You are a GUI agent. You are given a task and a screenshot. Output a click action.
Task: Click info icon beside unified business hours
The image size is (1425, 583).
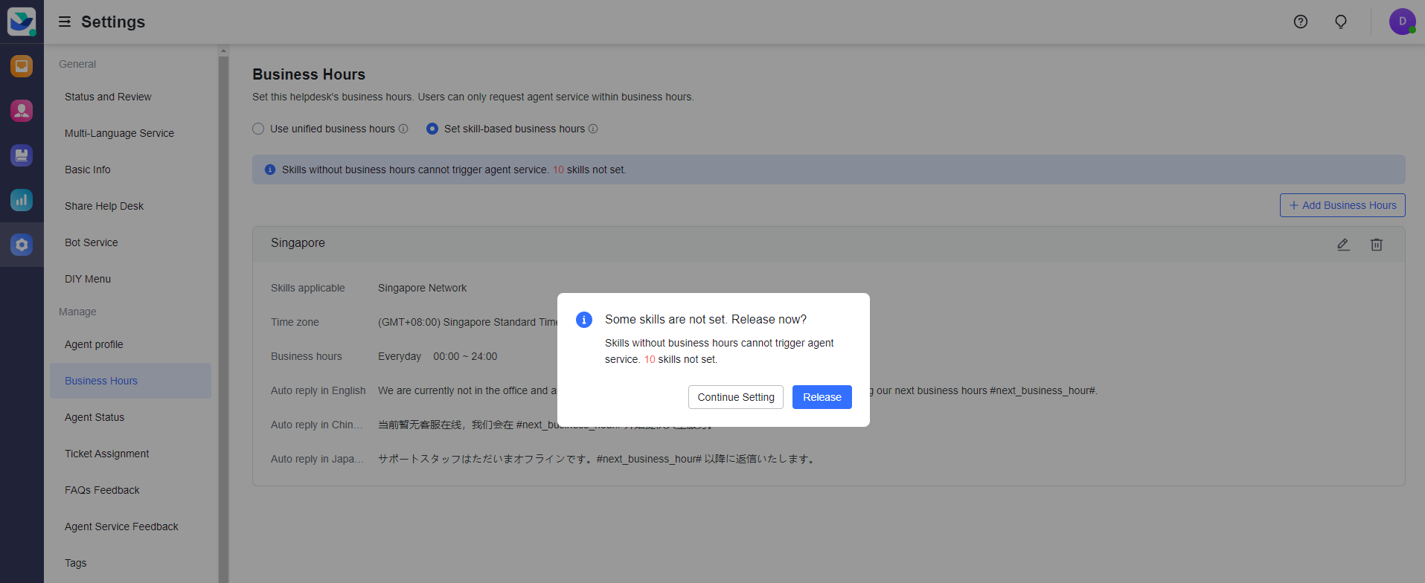[403, 129]
